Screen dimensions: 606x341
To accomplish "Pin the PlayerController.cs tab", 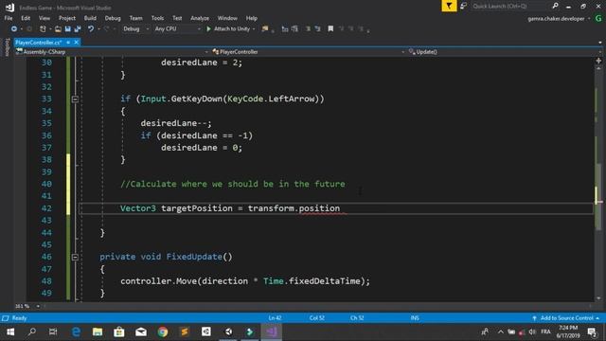I will coord(68,42).
